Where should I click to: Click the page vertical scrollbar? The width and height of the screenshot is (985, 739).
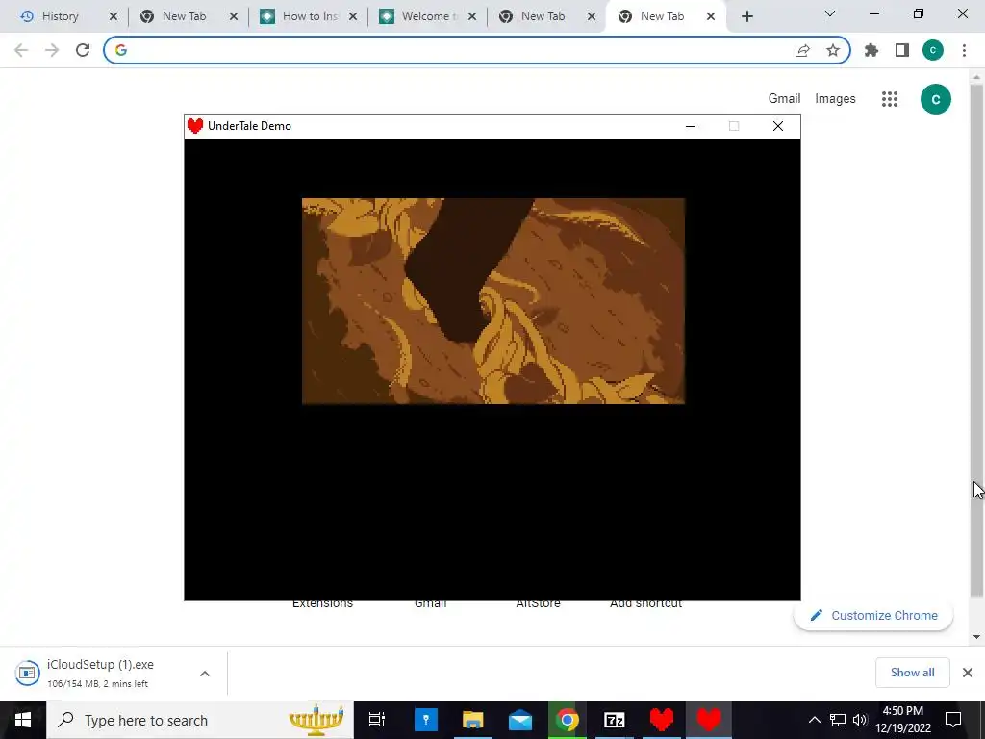[976, 340]
